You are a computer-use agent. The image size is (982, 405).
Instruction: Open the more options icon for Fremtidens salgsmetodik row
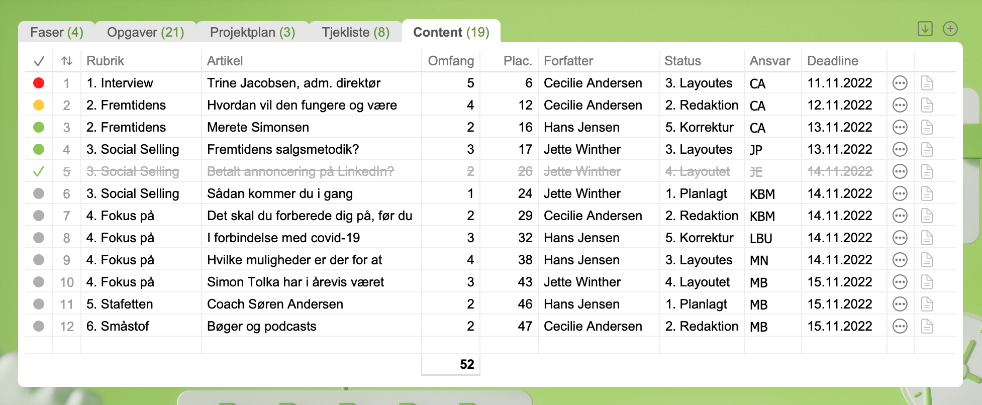point(900,149)
